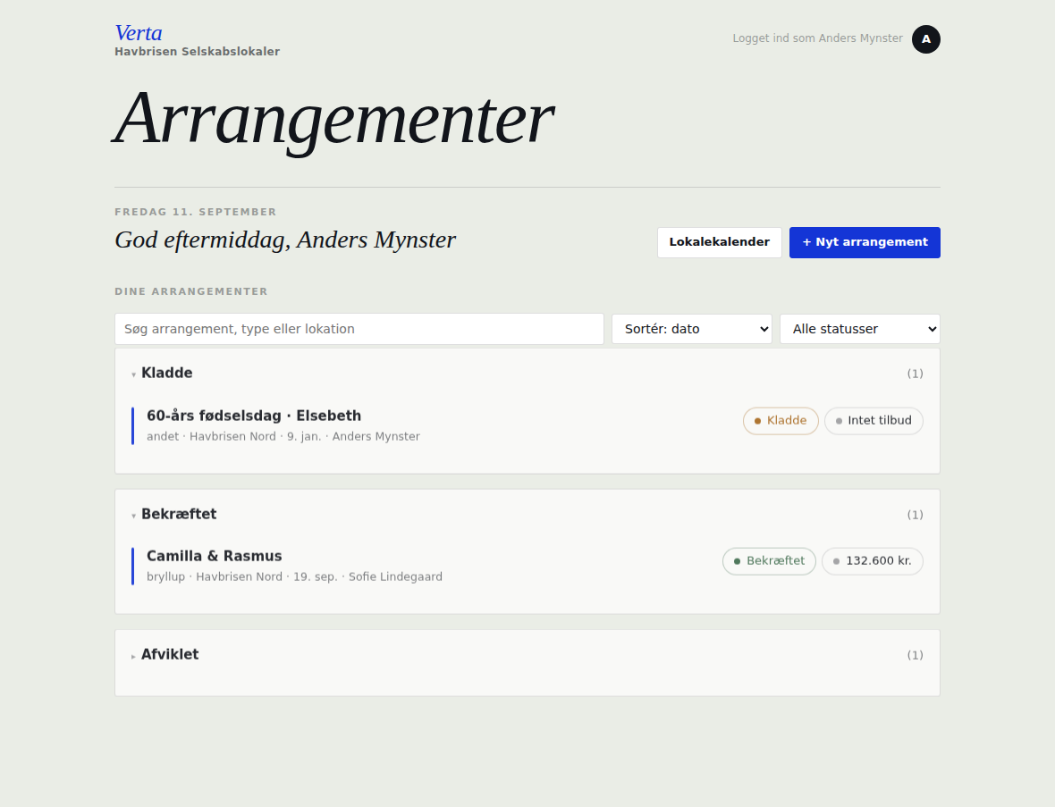Click the text "bryllup · Havbrisen Nord · 19. sep."

(242, 577)
